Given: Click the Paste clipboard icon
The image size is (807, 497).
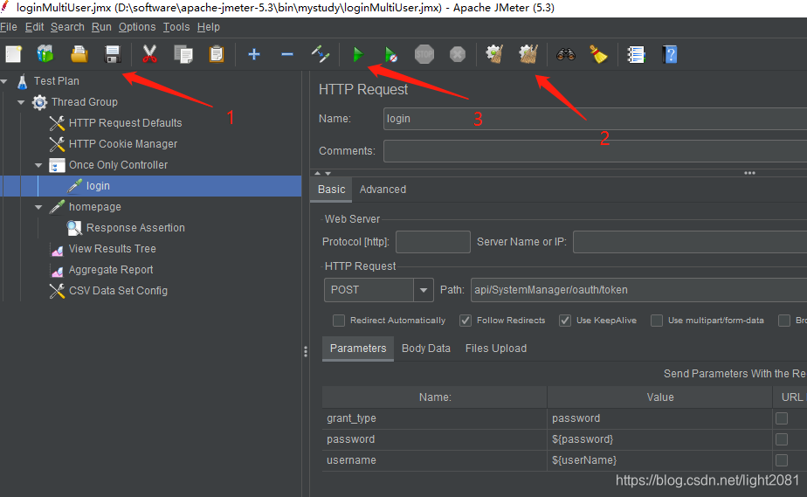Looking at the screenshot, I should coord(217,54).
